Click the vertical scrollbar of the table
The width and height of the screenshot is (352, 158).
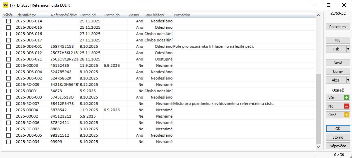pyautogui.click(x=318, y=107)
